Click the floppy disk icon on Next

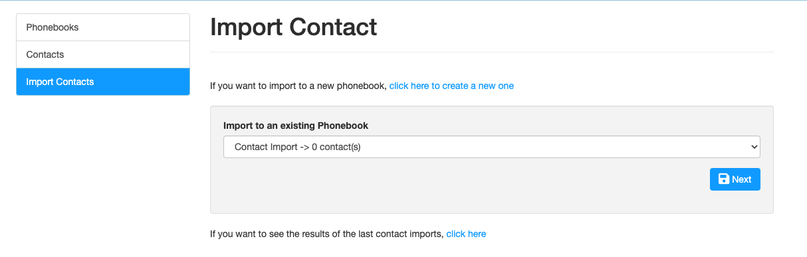point(724,179)
